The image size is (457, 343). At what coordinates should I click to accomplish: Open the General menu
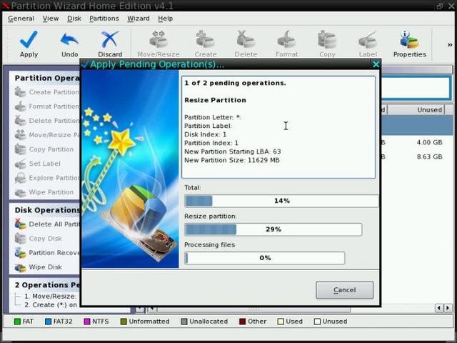click(21, 19)
